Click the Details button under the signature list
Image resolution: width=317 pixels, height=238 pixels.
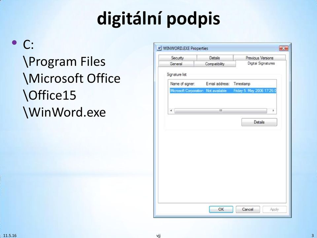(259, 122)
